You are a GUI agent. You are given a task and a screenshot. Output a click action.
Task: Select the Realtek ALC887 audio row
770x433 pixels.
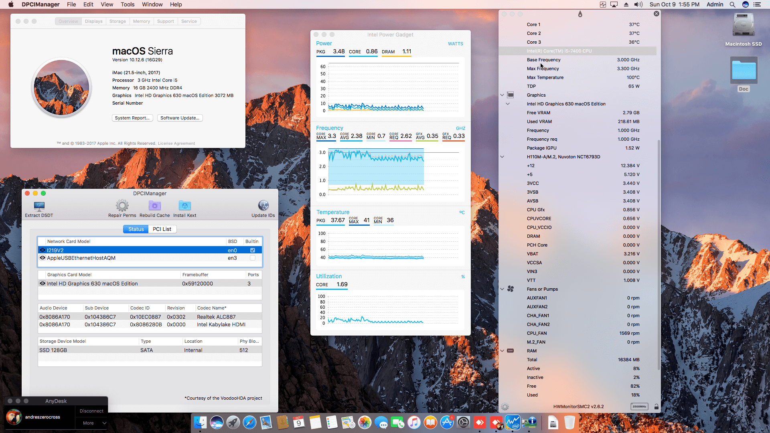click(150, 317)
